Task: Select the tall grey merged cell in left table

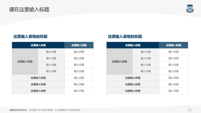Action: [25, 61]
